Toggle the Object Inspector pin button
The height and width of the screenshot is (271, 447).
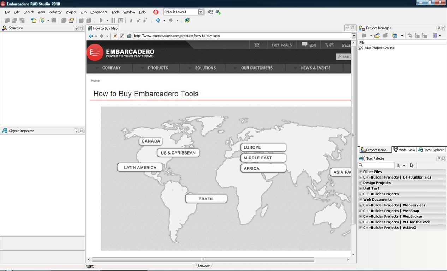pos(76,131)
